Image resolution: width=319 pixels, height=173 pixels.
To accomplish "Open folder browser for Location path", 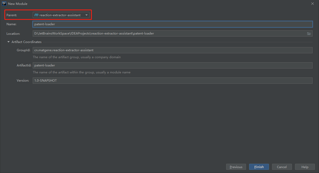I will (309, 33).
